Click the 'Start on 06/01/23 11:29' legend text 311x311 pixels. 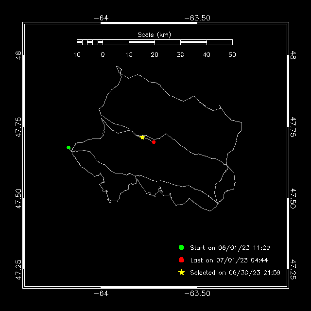click(230, 248)
